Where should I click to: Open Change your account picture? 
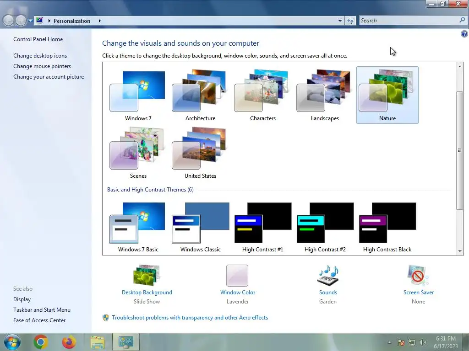point(49,77)
